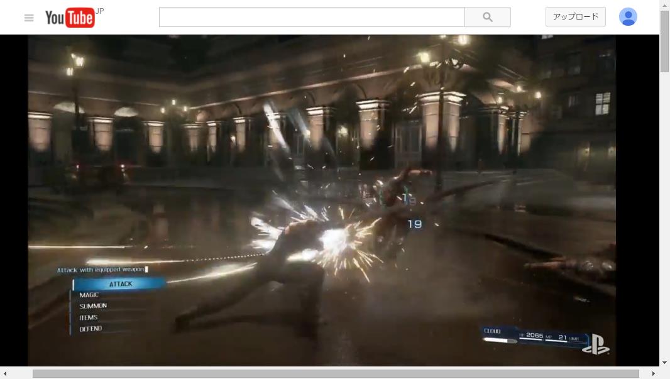Click the HP value 2065

tap(534, 336)
